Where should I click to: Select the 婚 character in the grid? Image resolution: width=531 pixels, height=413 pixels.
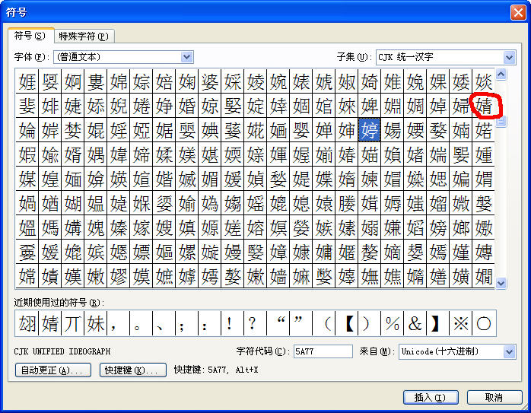click(x=187, y=106)
